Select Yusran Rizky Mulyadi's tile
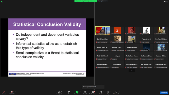Viewport: 169px width, 95px height. coord(103,47)
